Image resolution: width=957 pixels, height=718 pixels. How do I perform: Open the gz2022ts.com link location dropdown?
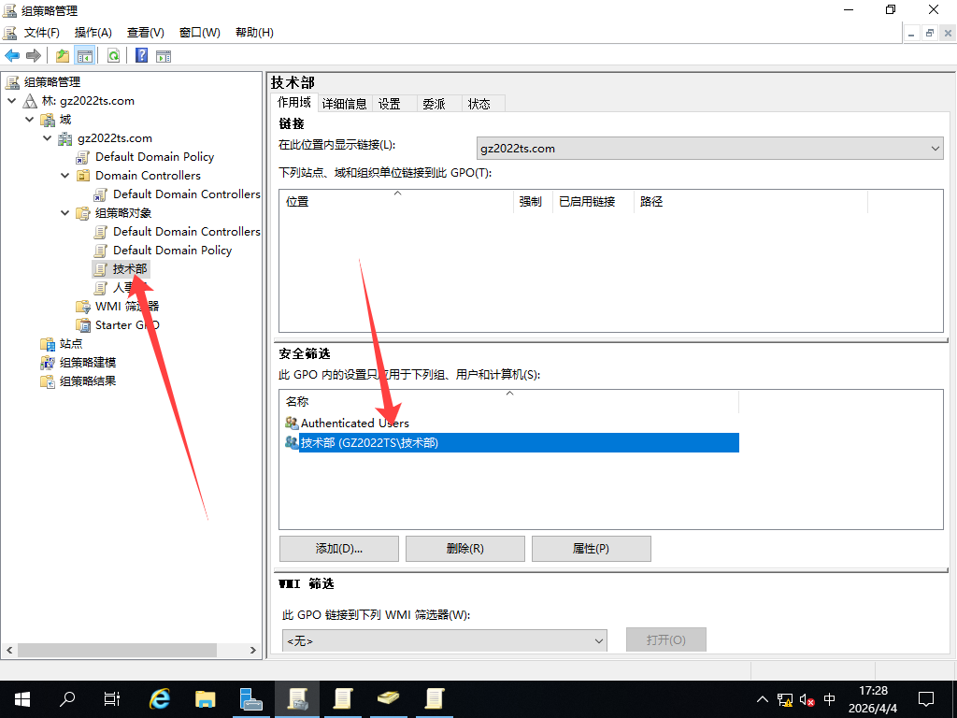click(936, 149)
